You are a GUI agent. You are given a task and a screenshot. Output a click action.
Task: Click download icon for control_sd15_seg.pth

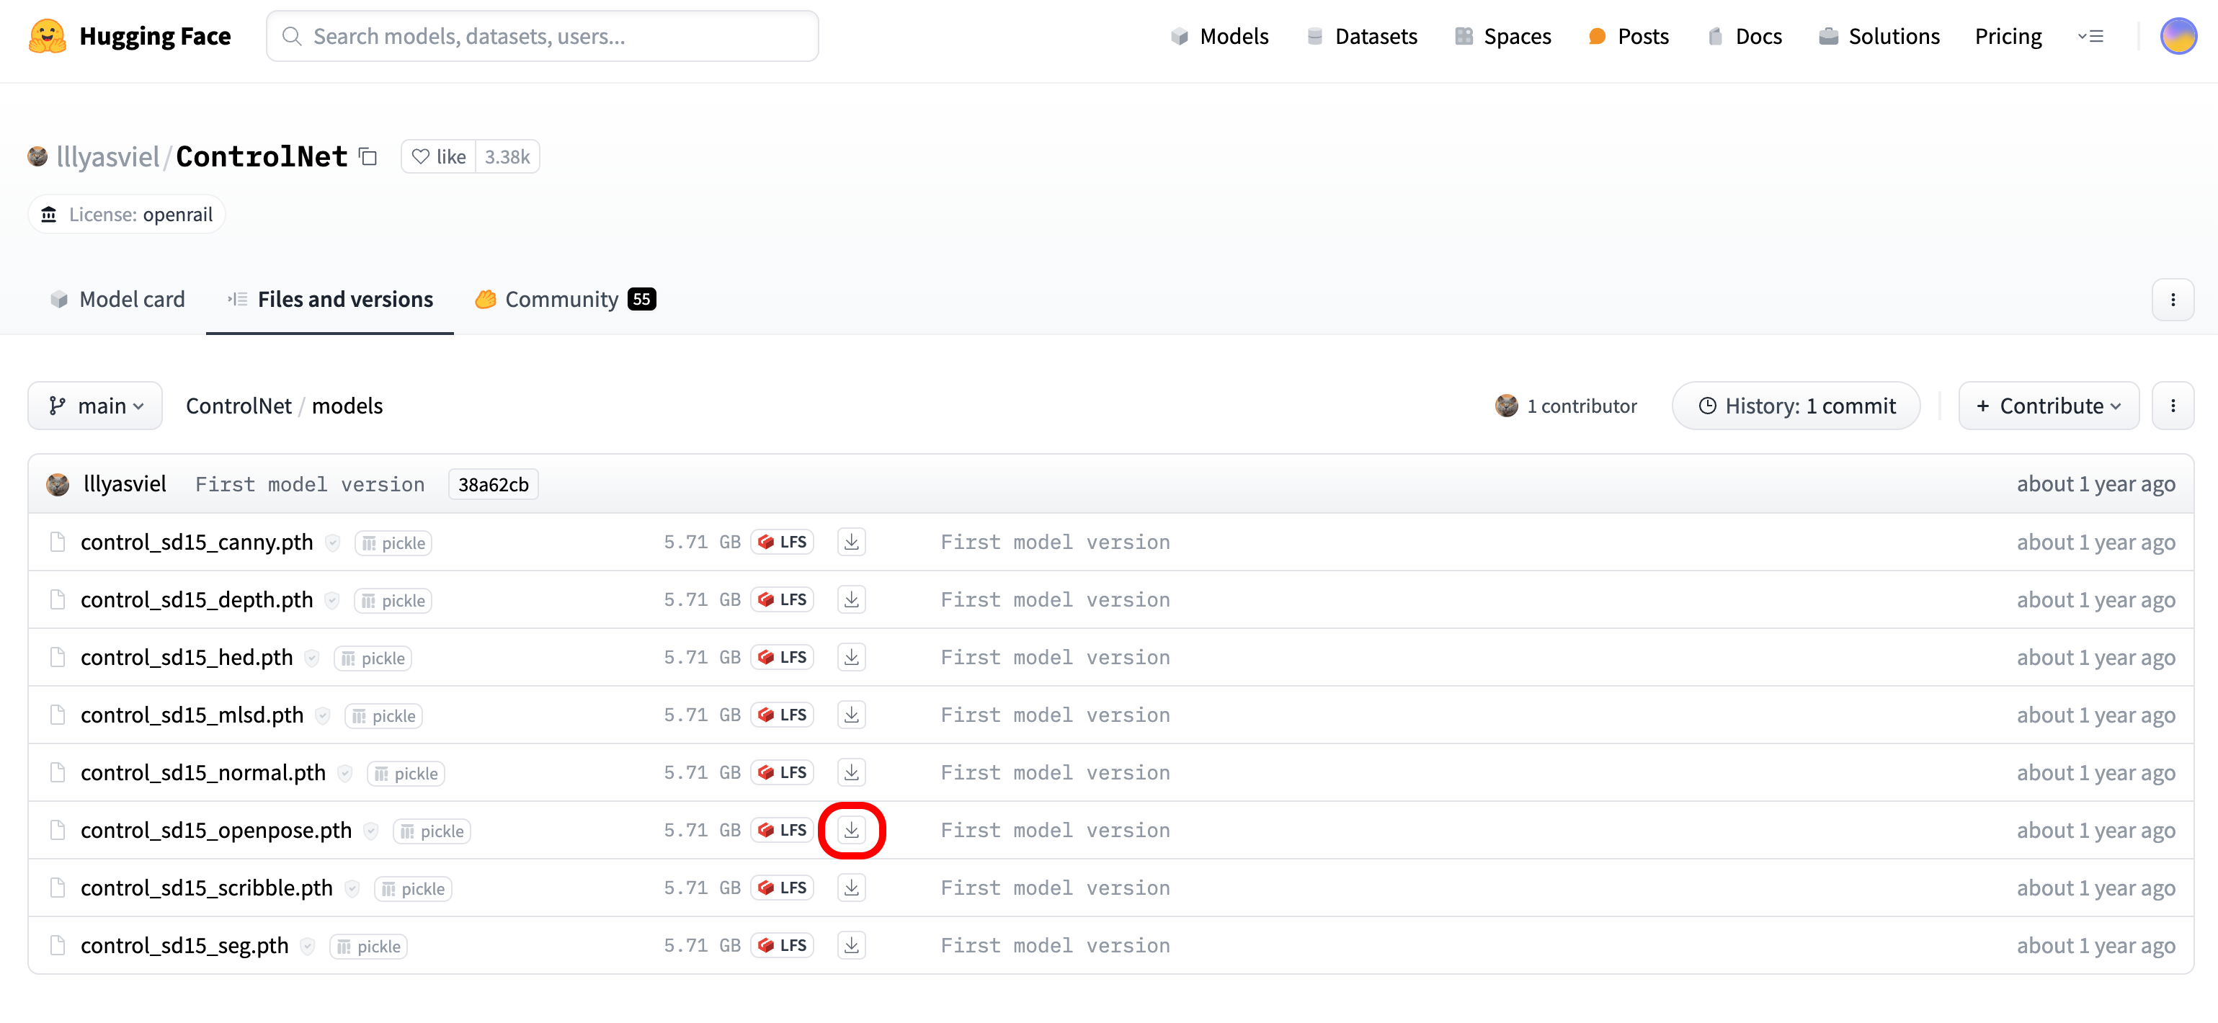tap(851, 945)
